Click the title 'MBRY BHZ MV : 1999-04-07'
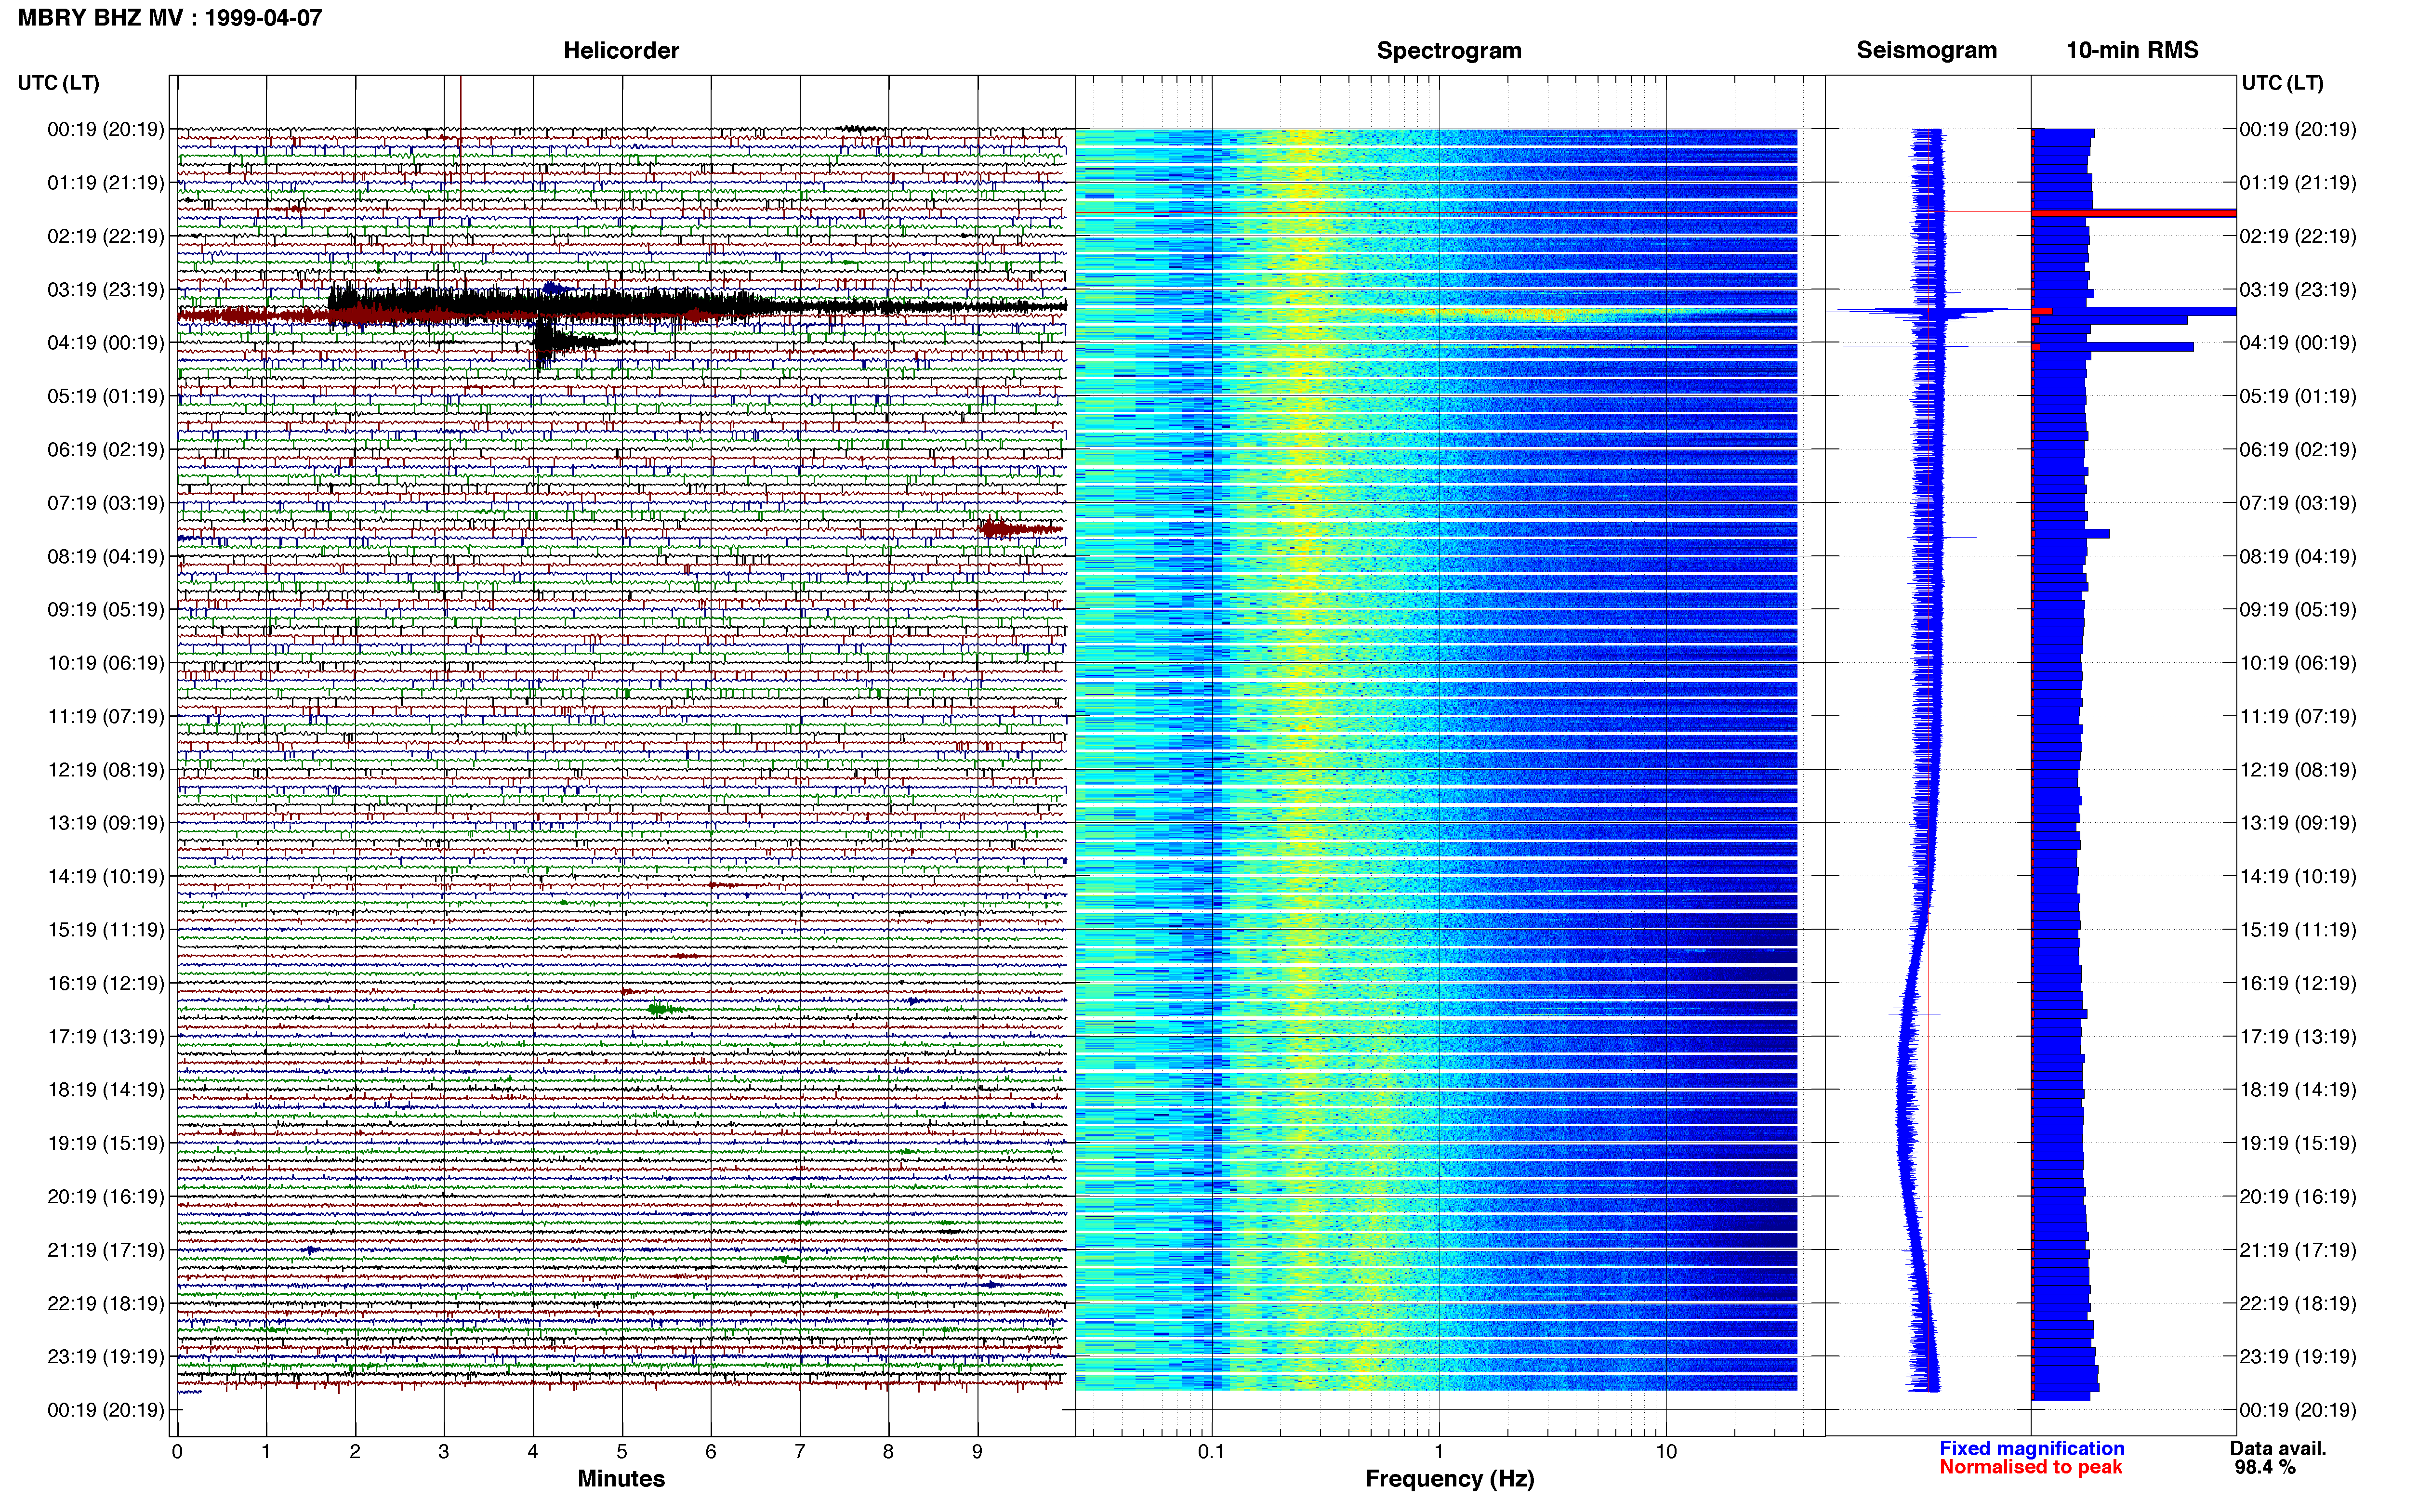The height and width of the screenshot is (1512, 2418). point(170,17)
